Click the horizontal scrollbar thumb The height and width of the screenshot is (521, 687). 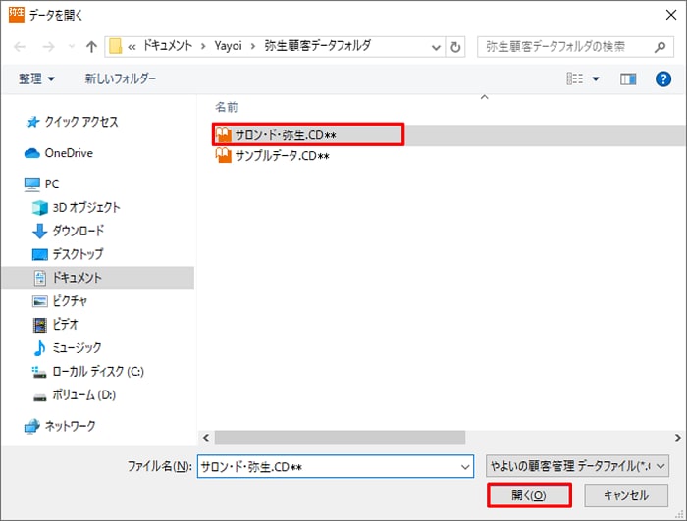[340, 438]
